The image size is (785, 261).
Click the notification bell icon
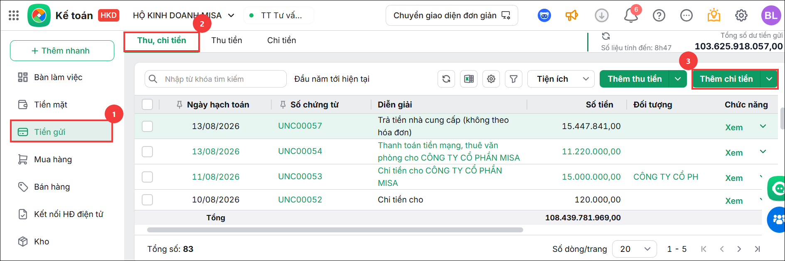[631, 15]
